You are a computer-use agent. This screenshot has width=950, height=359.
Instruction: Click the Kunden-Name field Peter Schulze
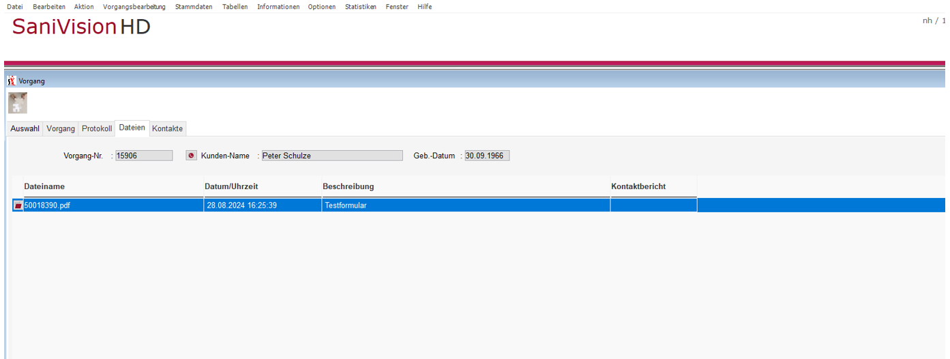click(332, 156)
